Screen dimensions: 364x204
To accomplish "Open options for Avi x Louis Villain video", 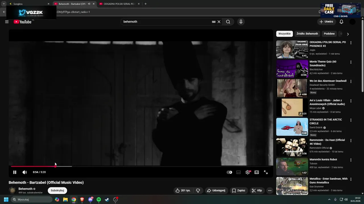I will tap(351, 101).
